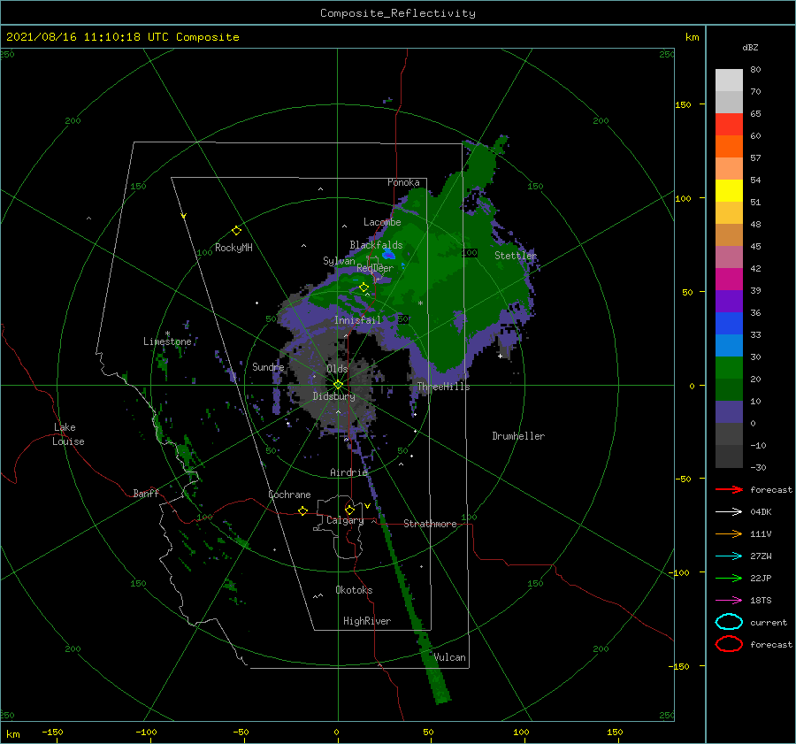
Task: Click the Sylvan label on the map
Action: tap(339, 261)
